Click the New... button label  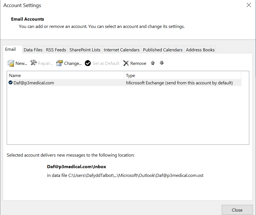[21, 63]
